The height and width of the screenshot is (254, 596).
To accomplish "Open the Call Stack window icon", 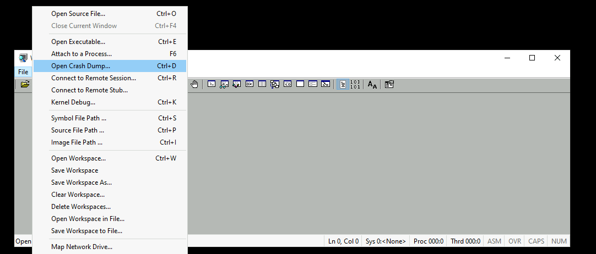I will [275, 84].
